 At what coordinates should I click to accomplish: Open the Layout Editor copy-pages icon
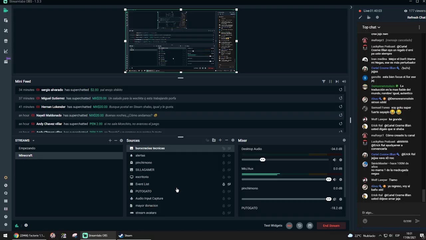pos(6,20)
